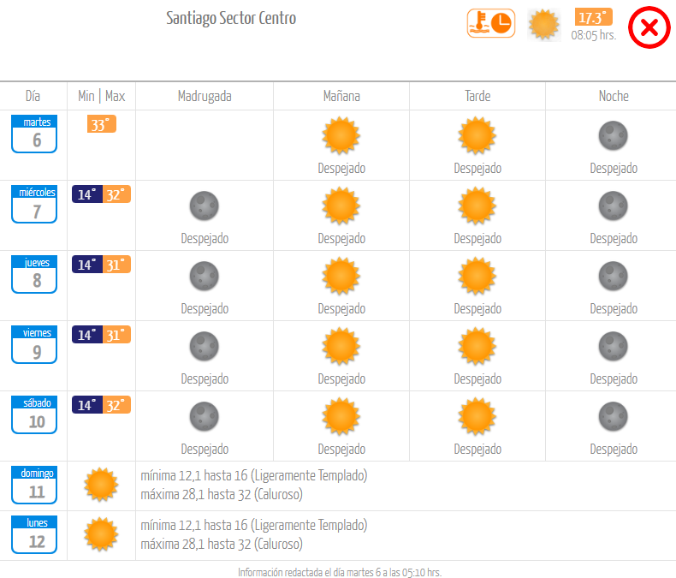Screen dimensions: 676x578
Task: Select the current temperature 17.3° badge
Action: click(x=594, y=17)
